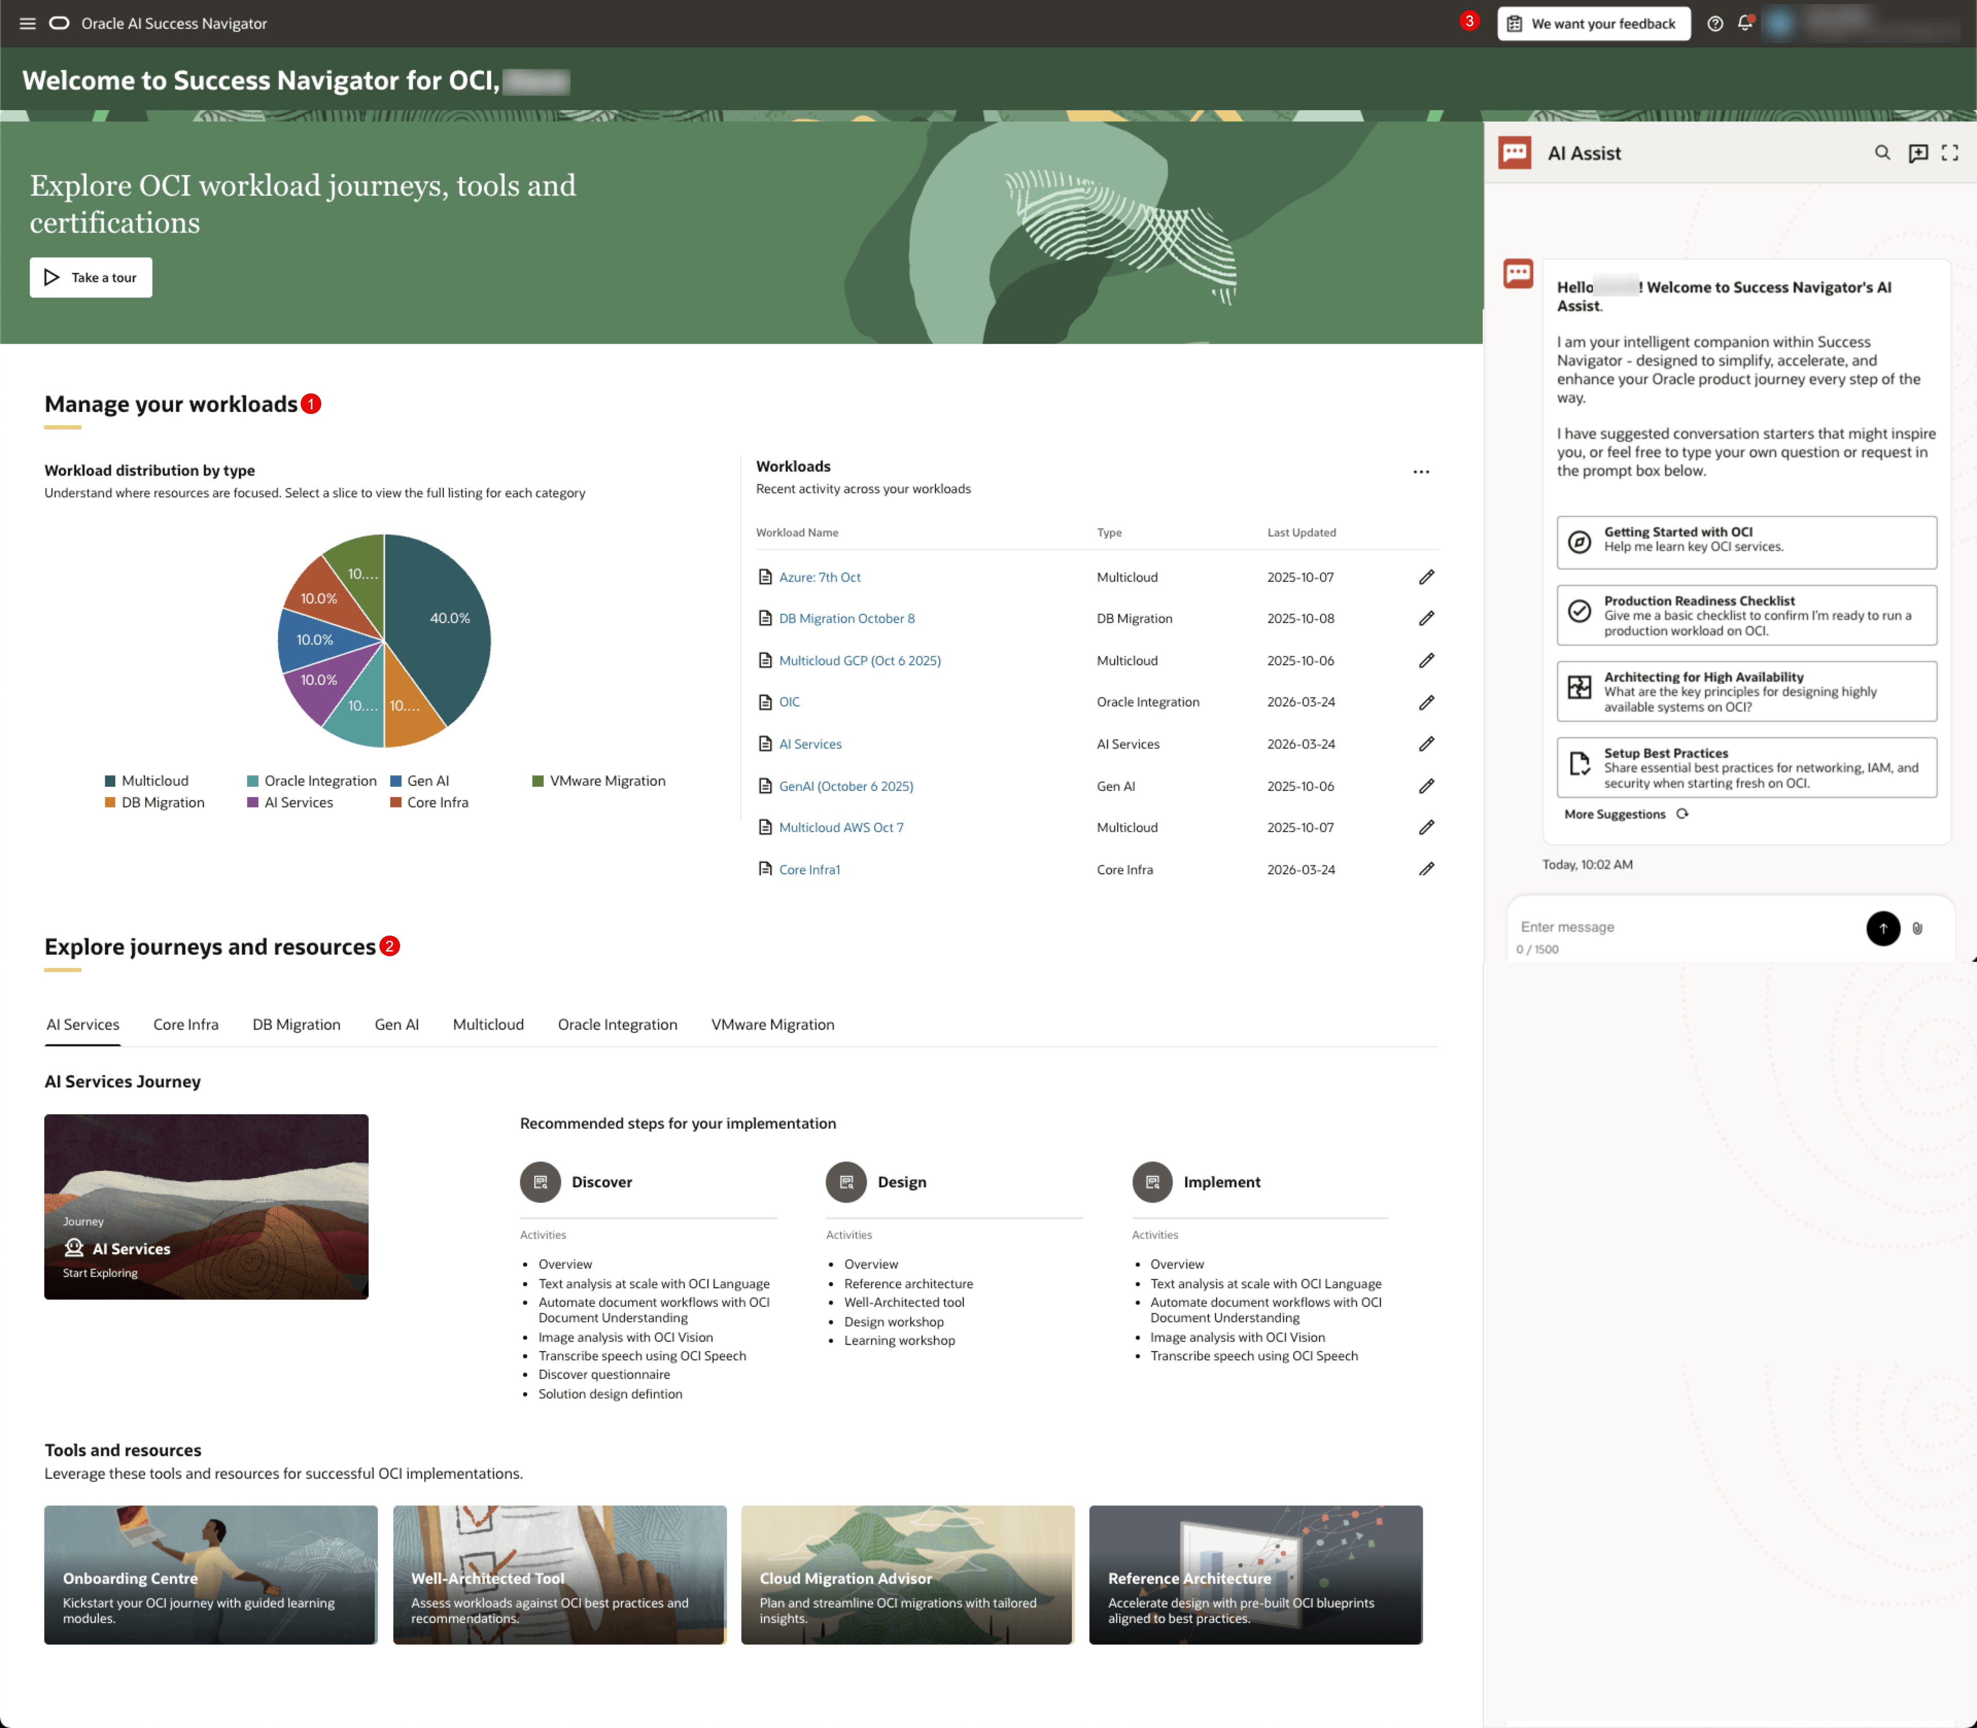This screenshot has width=1977, height=1728.
Task: Click the user profile avatar
Action: (1779, 23)
